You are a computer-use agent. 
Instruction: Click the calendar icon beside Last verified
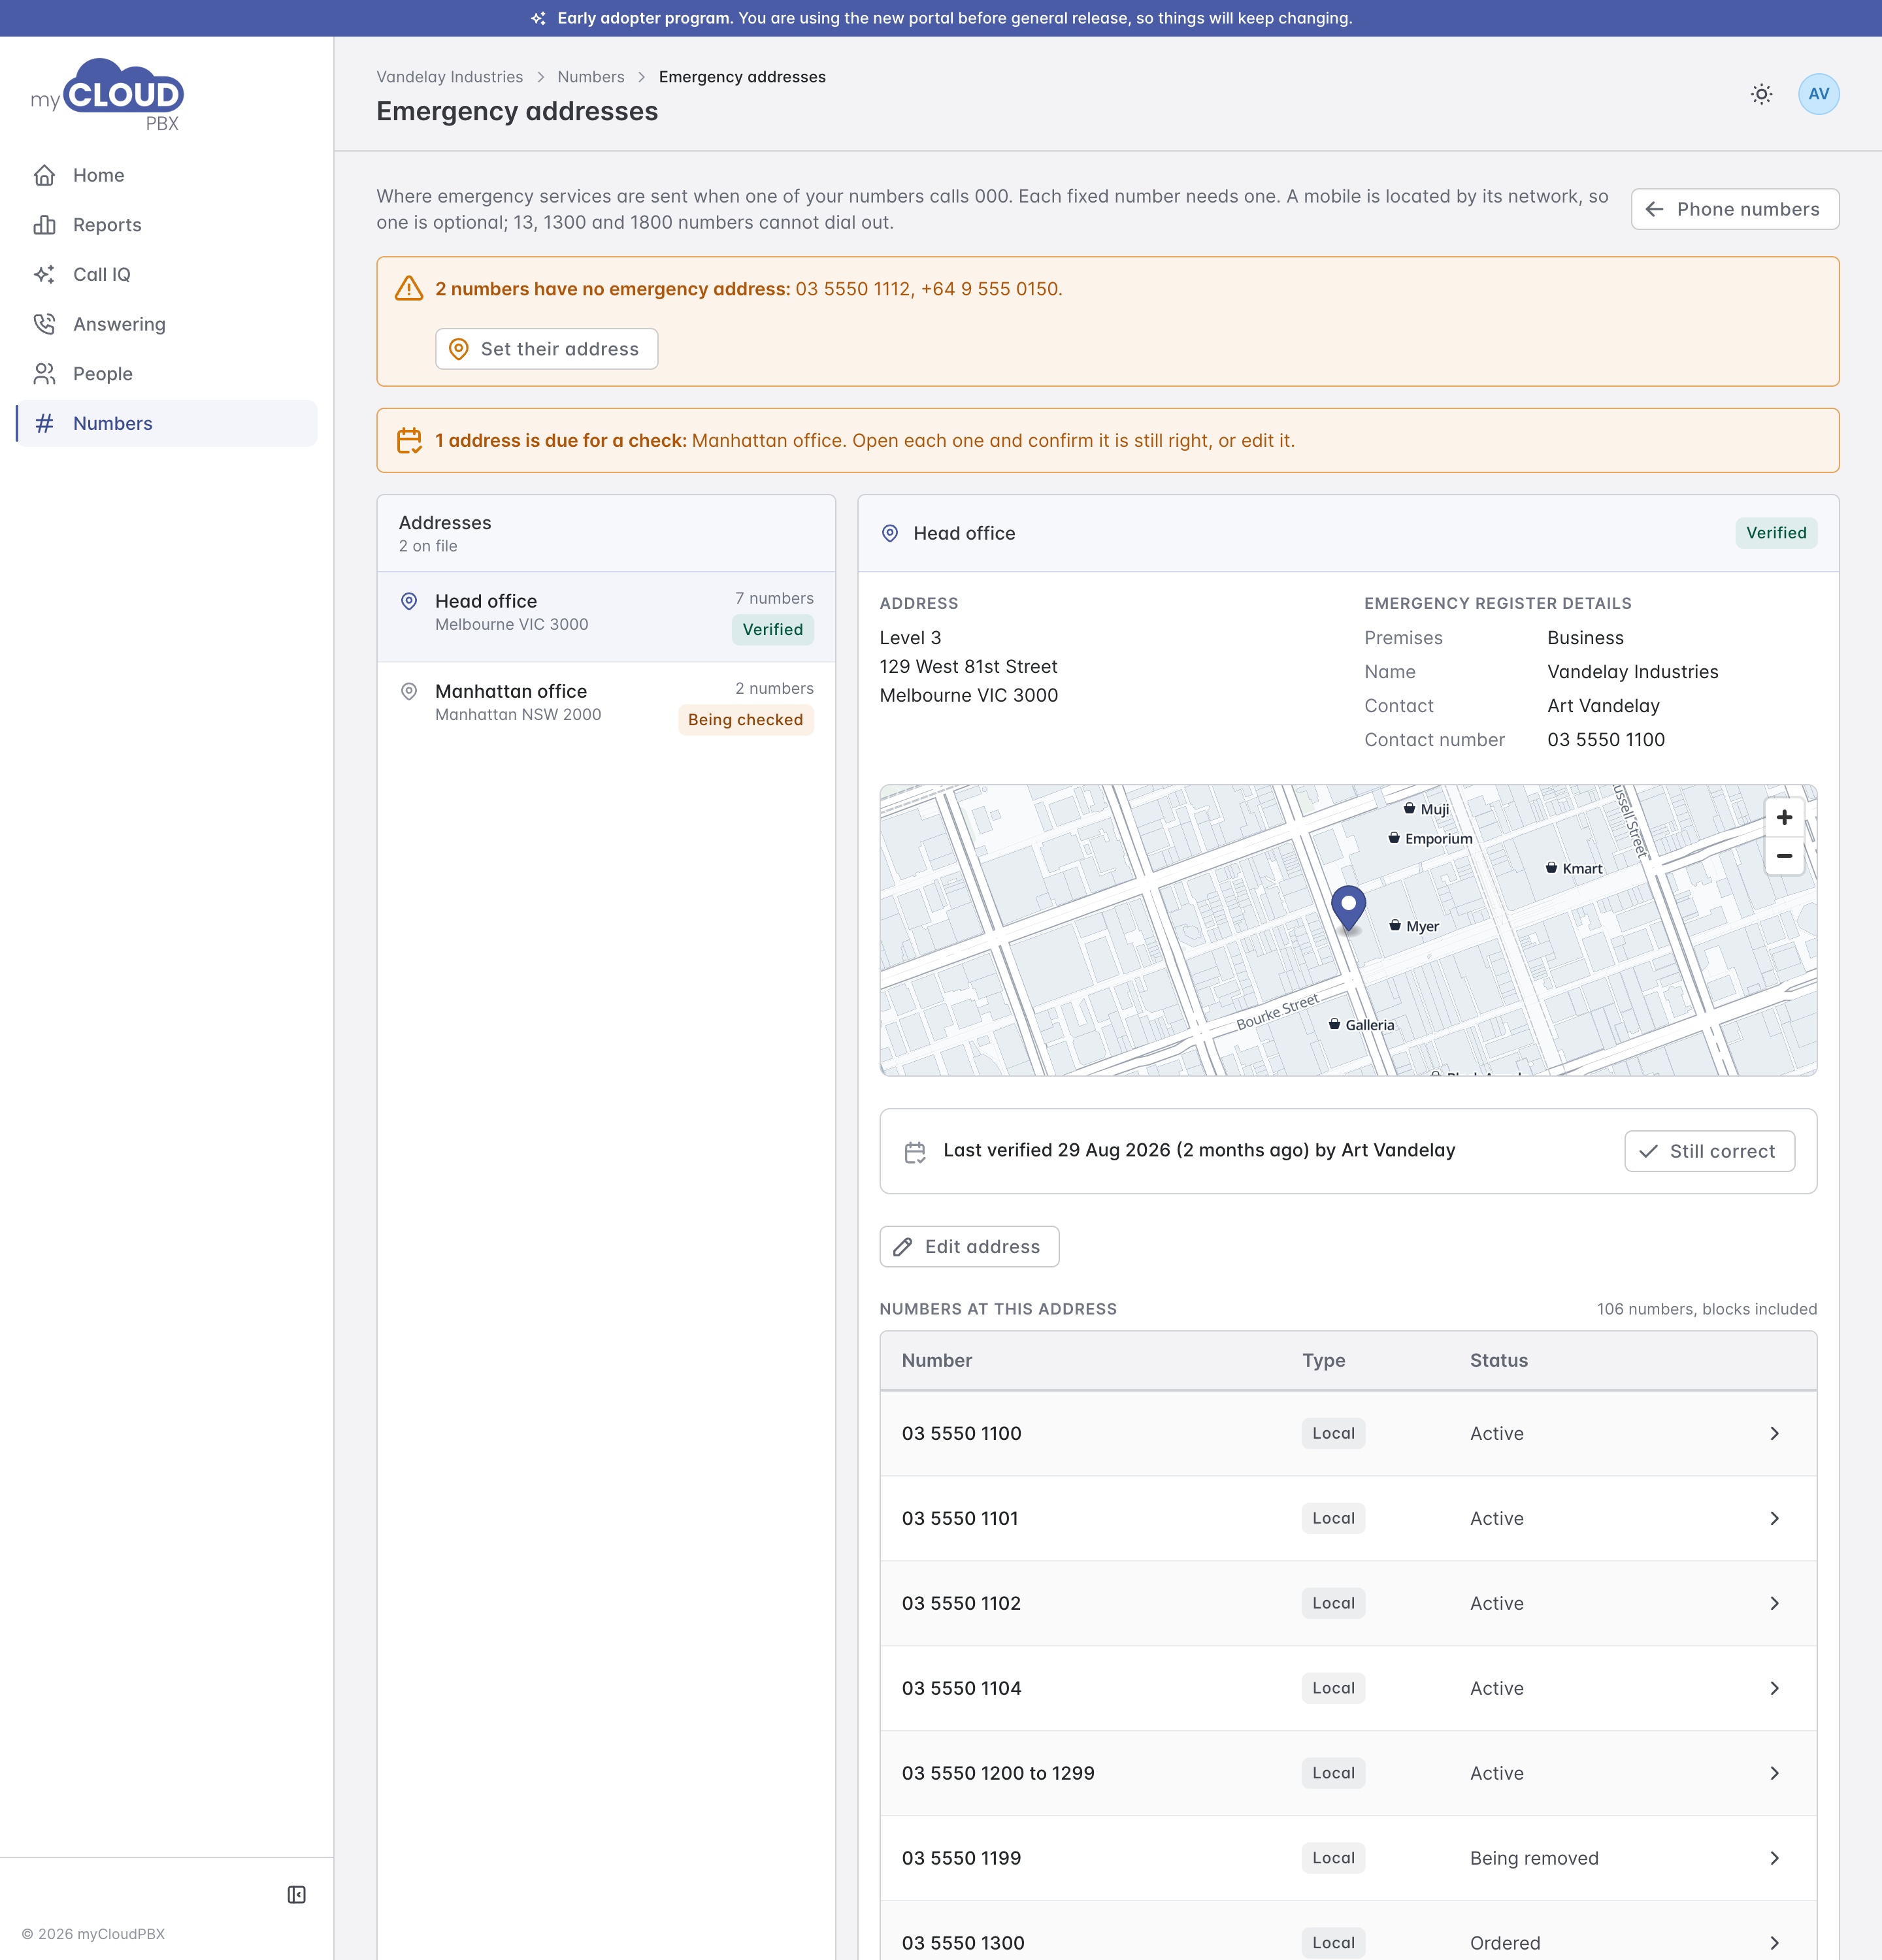[x=915, y=1152]
